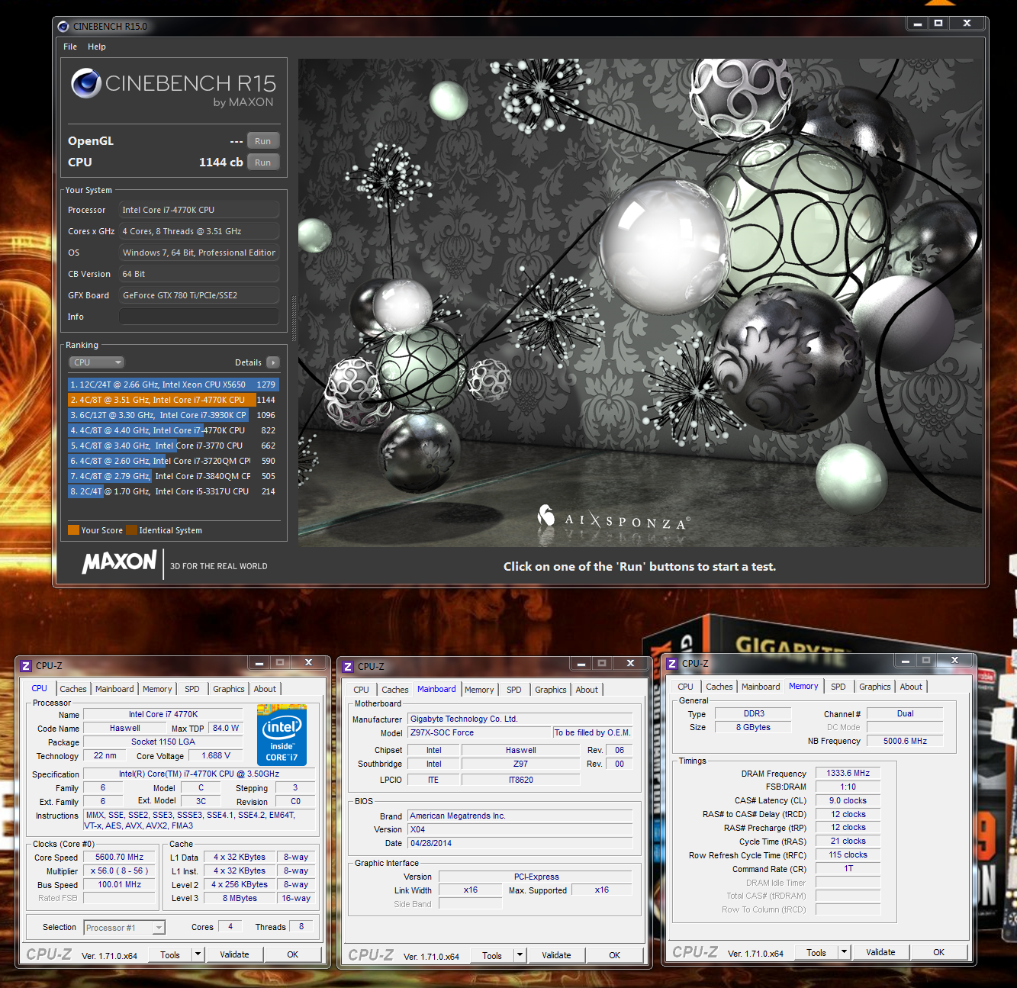The image size is (1017, 988).
Task: Click Validate in CPU-Z Memory window
Action: click(880, 952)
